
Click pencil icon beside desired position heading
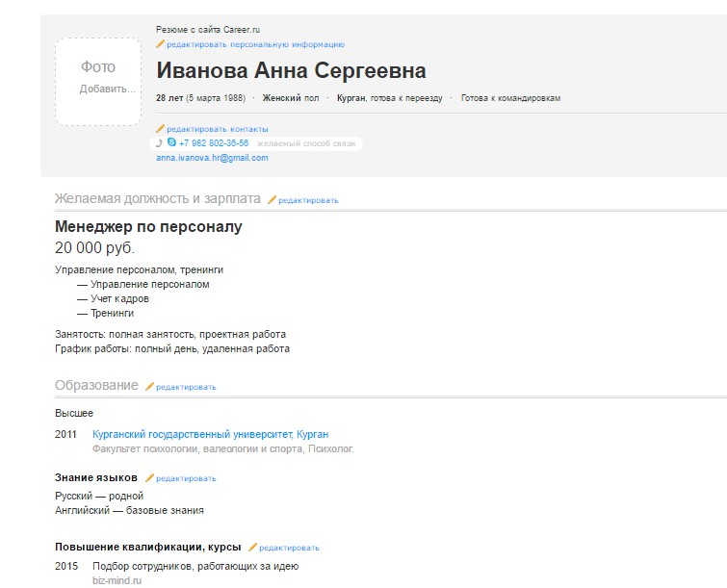click(x=273, y=200)
